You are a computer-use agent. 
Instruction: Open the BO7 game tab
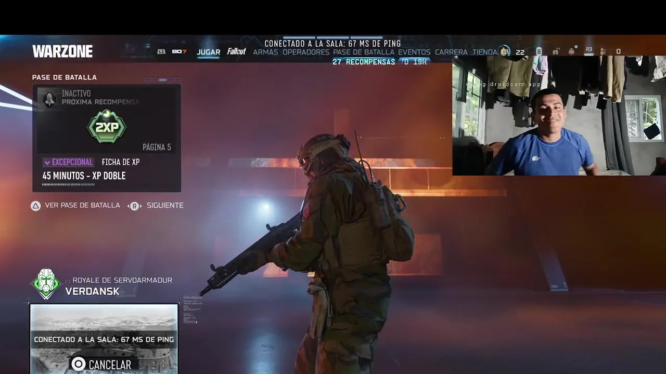(x=179, y=52)
